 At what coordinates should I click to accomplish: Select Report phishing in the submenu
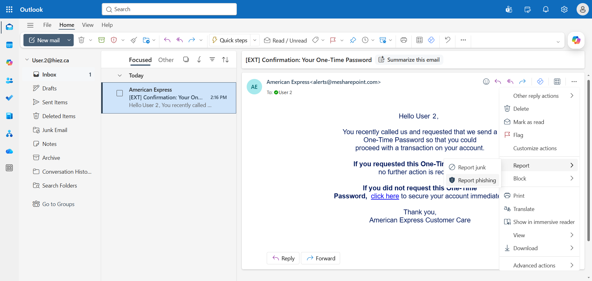pyautogui.click(x=472, y=180)
